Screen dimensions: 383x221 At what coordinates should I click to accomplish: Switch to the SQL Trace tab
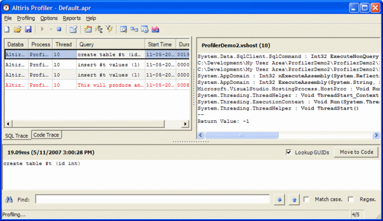pyautogui.click(x=17, y=136)
